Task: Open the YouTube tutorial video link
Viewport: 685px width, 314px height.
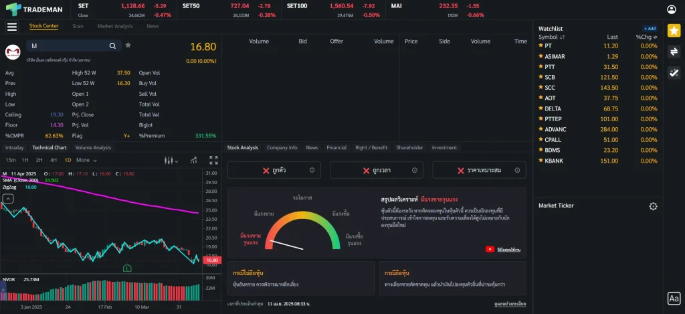Action: [x=504, y=250]
